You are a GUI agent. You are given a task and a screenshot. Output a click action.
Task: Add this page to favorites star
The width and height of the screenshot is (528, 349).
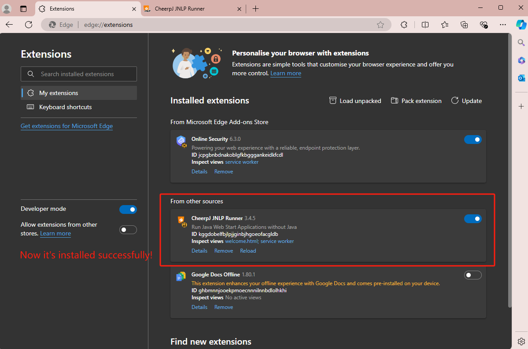click(380, 25)
